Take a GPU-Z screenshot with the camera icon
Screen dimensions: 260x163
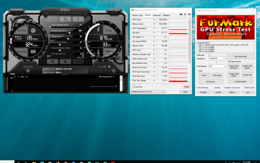click(x=181, y=15)
